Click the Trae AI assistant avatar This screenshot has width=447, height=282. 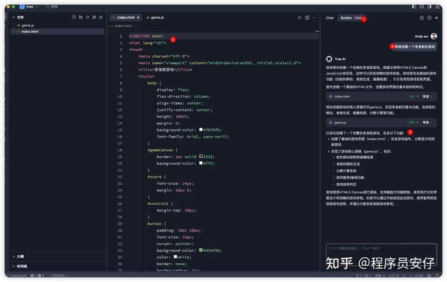click(x=329, y=59)
